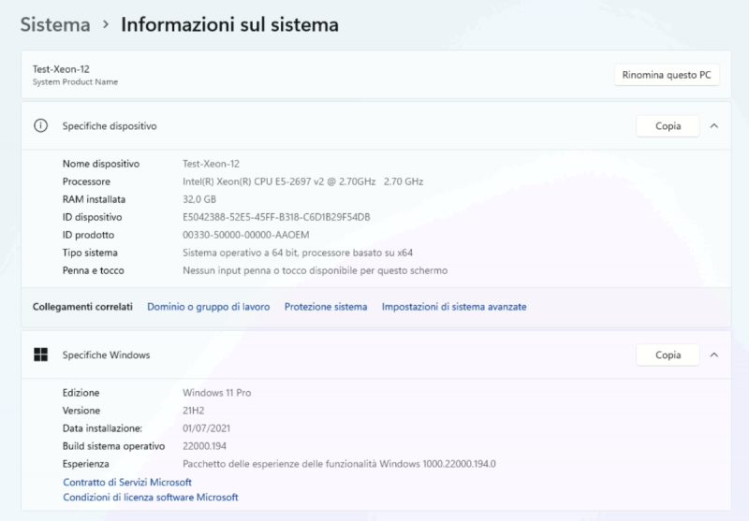
Task: Click the ID dispositivo value string
Action: click(276, 217)
